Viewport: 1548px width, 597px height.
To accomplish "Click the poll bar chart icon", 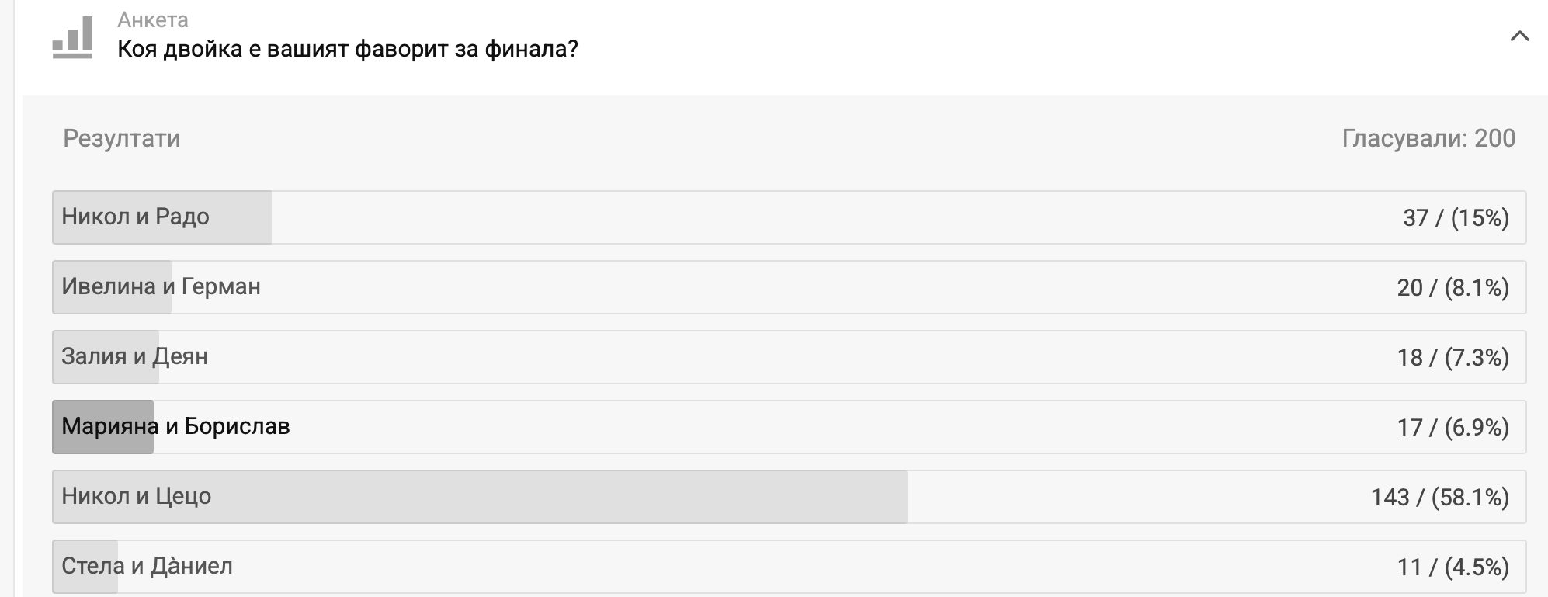I will 73,38.
